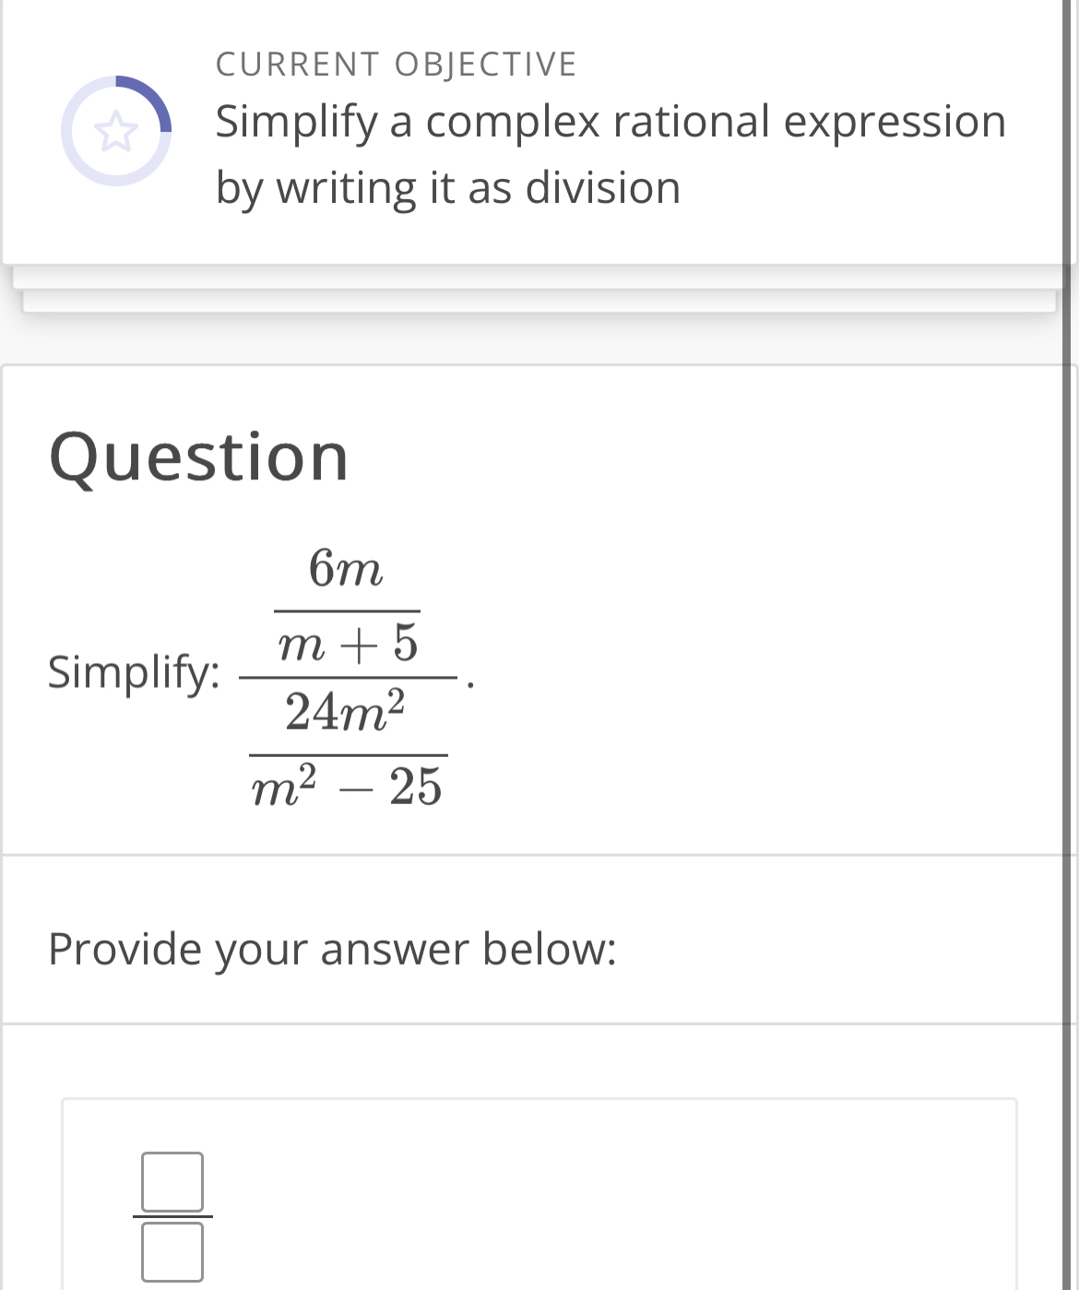Select the expression 24m squared over m squared minus 25

[347, 747]
